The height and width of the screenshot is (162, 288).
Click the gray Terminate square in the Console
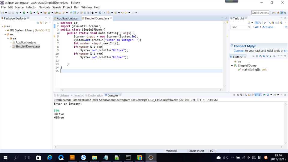(234, 95)
